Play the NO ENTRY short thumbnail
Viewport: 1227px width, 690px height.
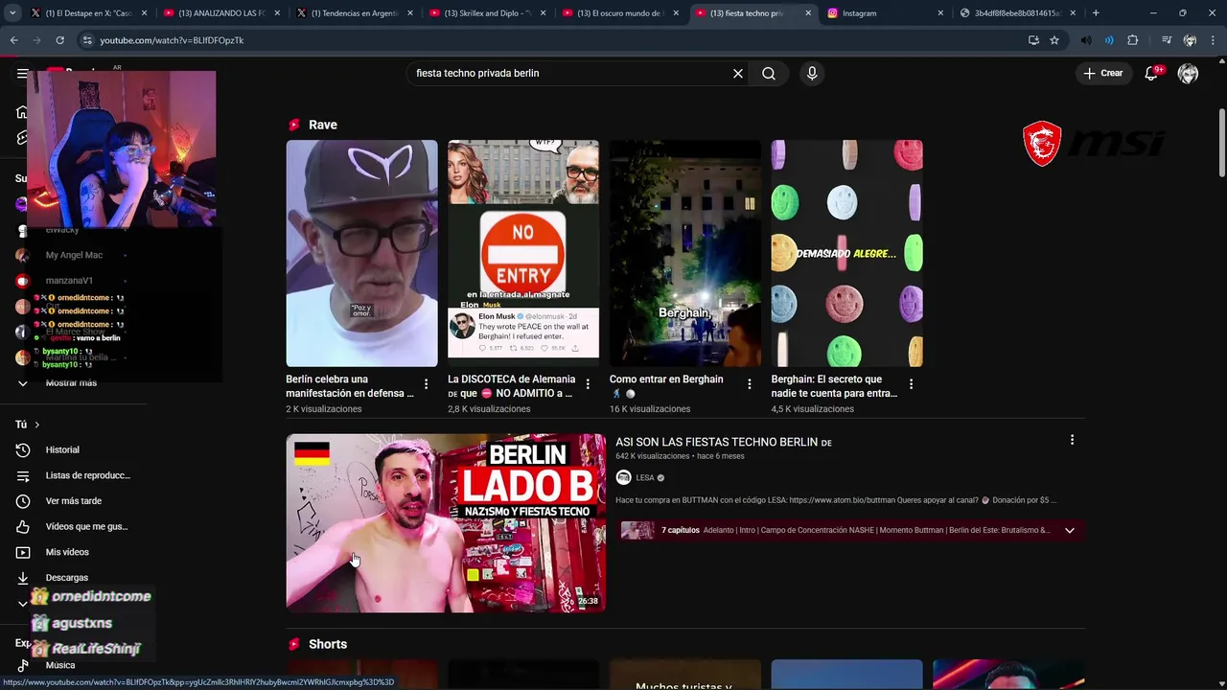(x=523, y=253)
